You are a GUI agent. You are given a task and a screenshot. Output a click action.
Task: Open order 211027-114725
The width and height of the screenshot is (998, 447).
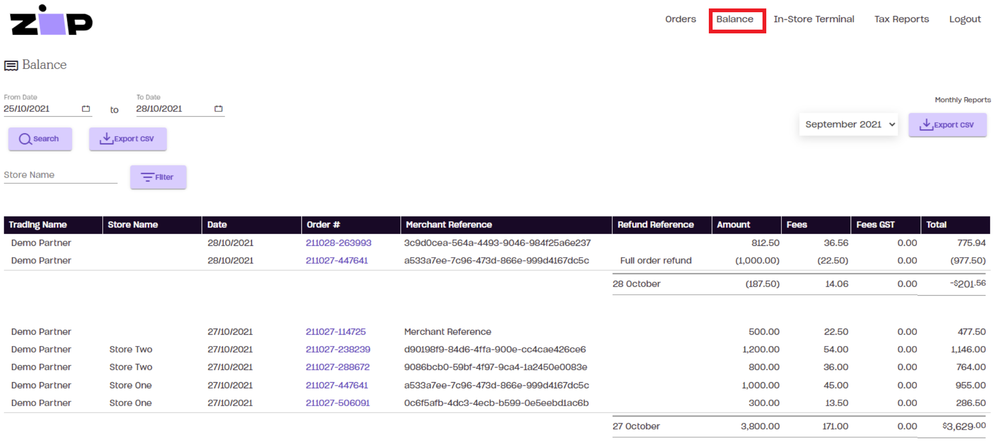pyautogui.click(x=335, y=332)
